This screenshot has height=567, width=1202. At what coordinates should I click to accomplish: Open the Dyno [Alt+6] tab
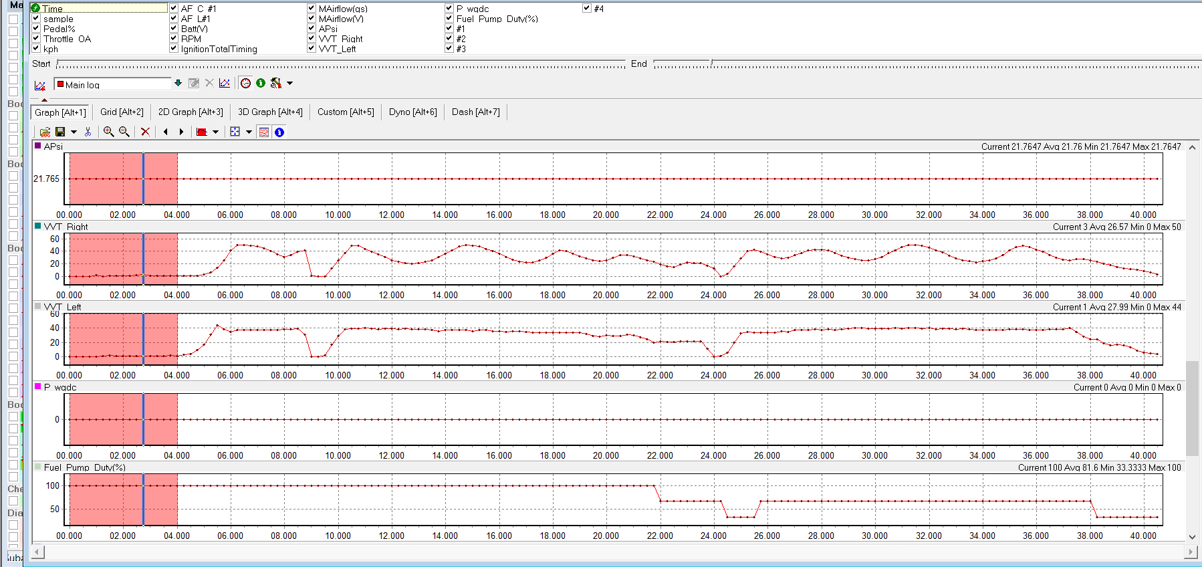[412, 112]
